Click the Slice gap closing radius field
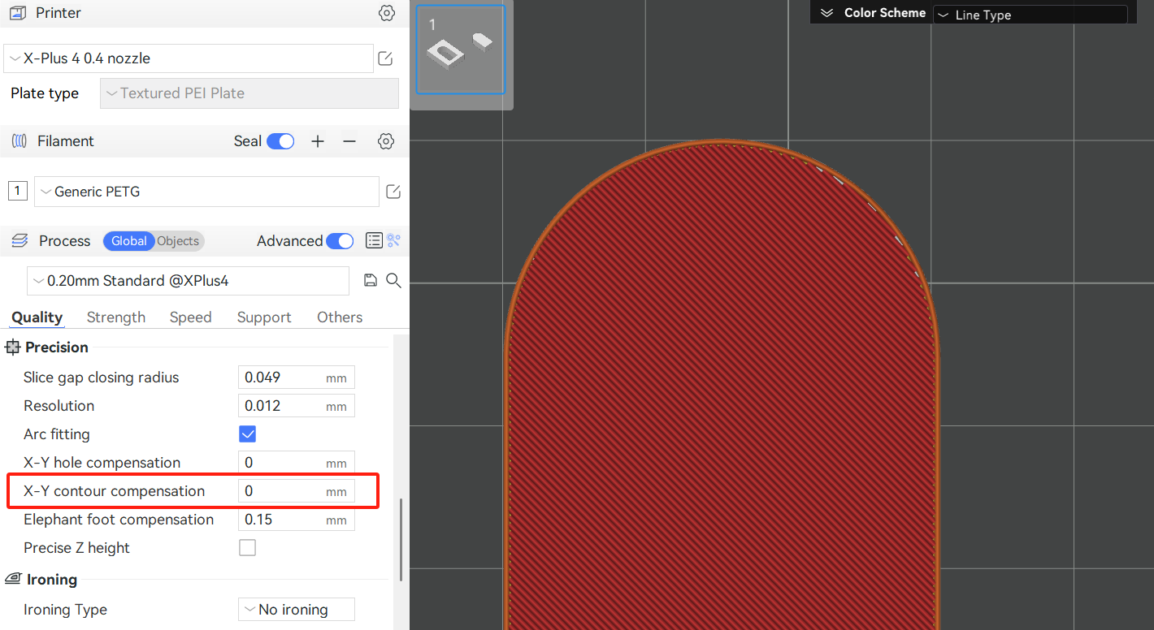 click(x=296, y=378)
